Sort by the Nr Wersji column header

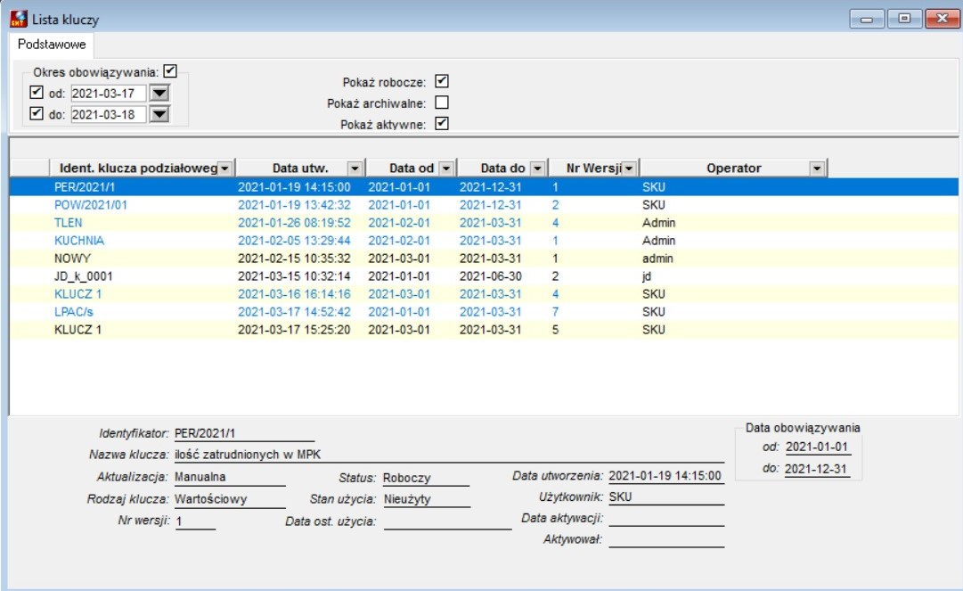[593, 168]
